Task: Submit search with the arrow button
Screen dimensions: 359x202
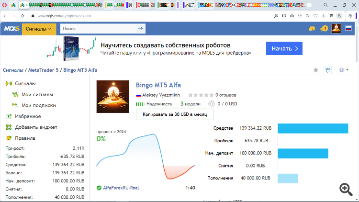Action: [x=141, y=29]
